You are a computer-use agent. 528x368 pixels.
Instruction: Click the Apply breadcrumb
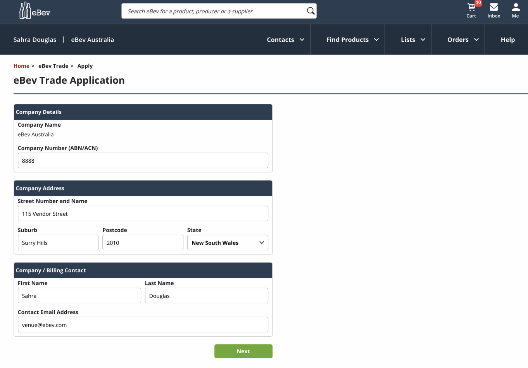pyautogui.click(x=85, y=66)
